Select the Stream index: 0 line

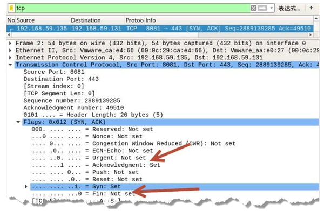(x=53, y=86)
